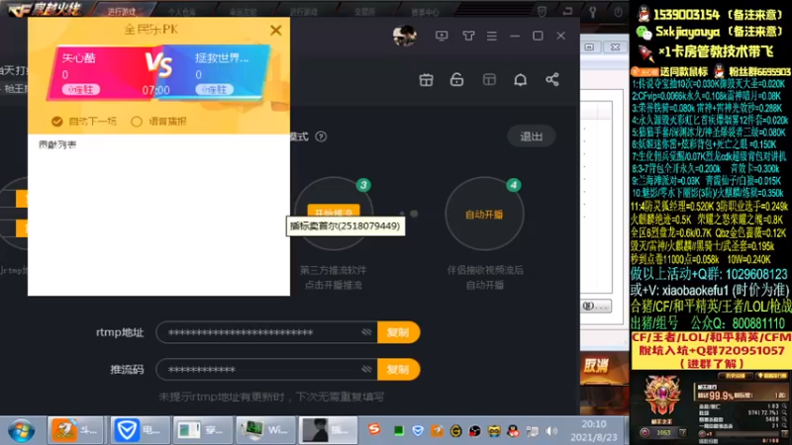Screen dimensions: 792x445
Task: Click the 贡献列表 heading
Action: [x=57, y=144]
